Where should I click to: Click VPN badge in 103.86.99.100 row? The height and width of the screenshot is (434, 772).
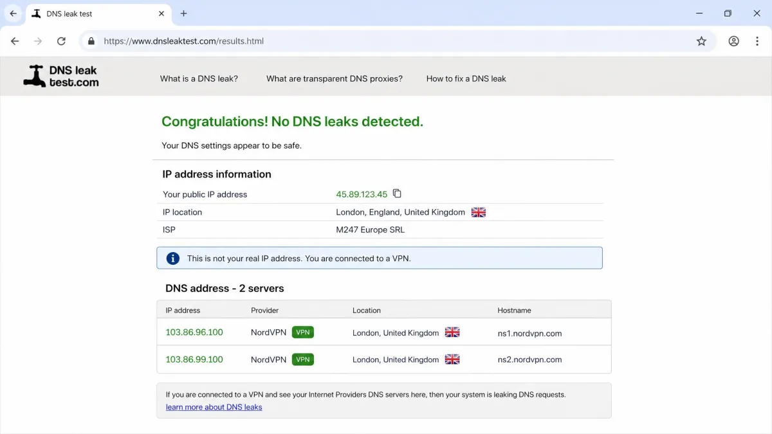(303, 359)
